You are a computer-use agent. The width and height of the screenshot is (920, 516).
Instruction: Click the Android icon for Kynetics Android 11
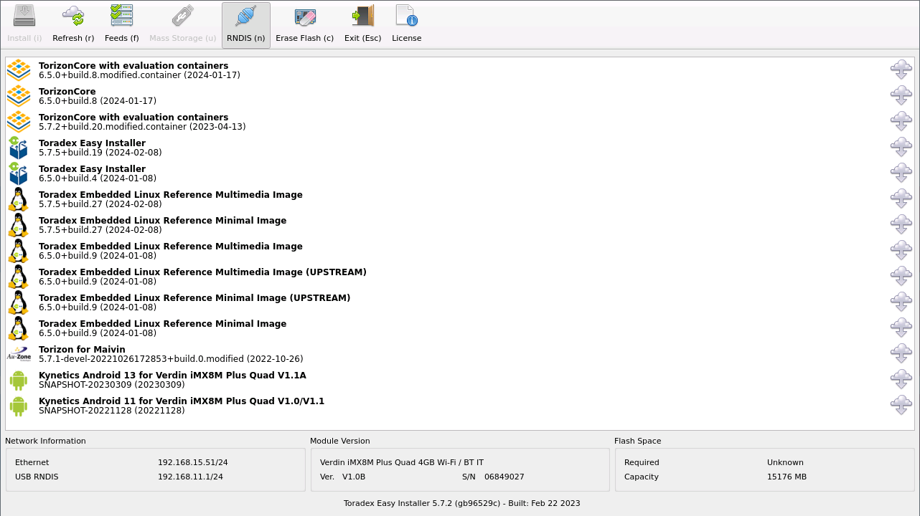coord(19,406)
